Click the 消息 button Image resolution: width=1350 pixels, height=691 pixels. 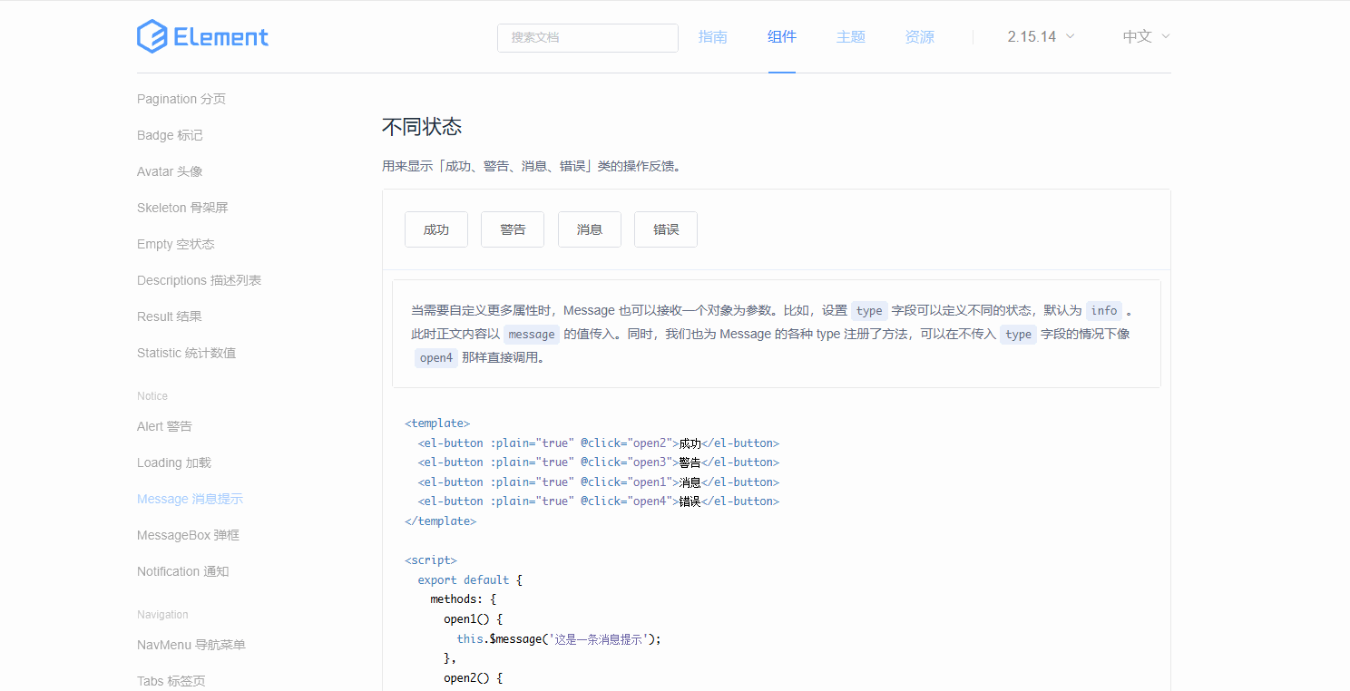[589, 229]
